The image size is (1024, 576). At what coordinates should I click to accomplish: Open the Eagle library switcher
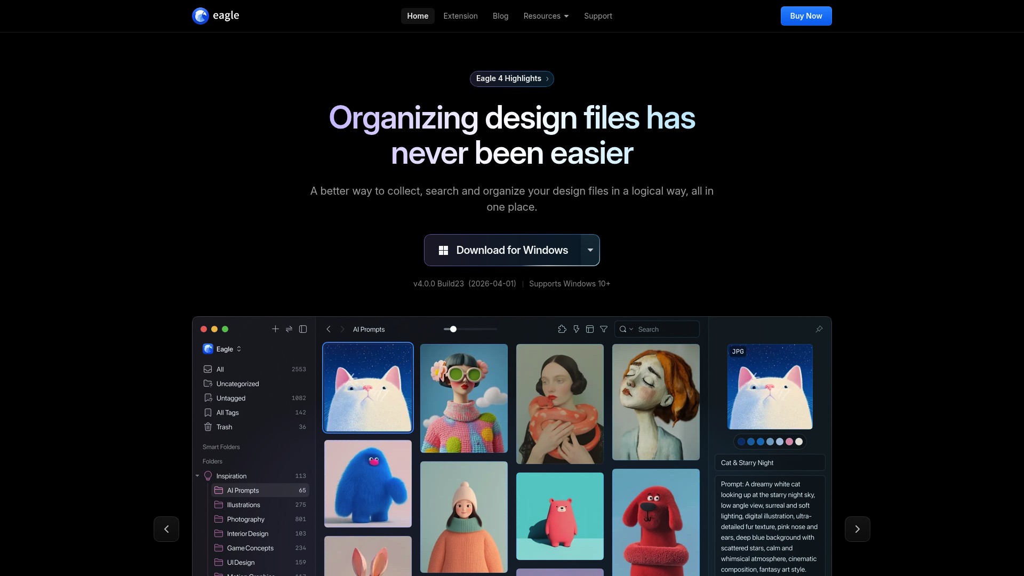click(x=222, y=349)
